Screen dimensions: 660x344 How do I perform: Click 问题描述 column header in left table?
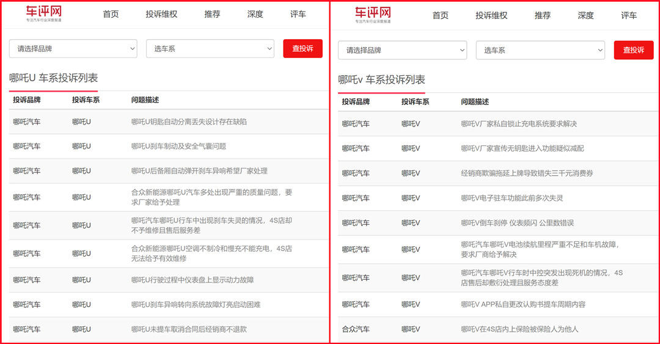coord(145,100)
